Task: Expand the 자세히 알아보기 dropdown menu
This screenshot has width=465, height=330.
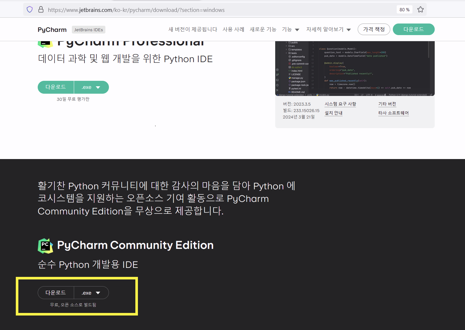Action: [328, 29]
